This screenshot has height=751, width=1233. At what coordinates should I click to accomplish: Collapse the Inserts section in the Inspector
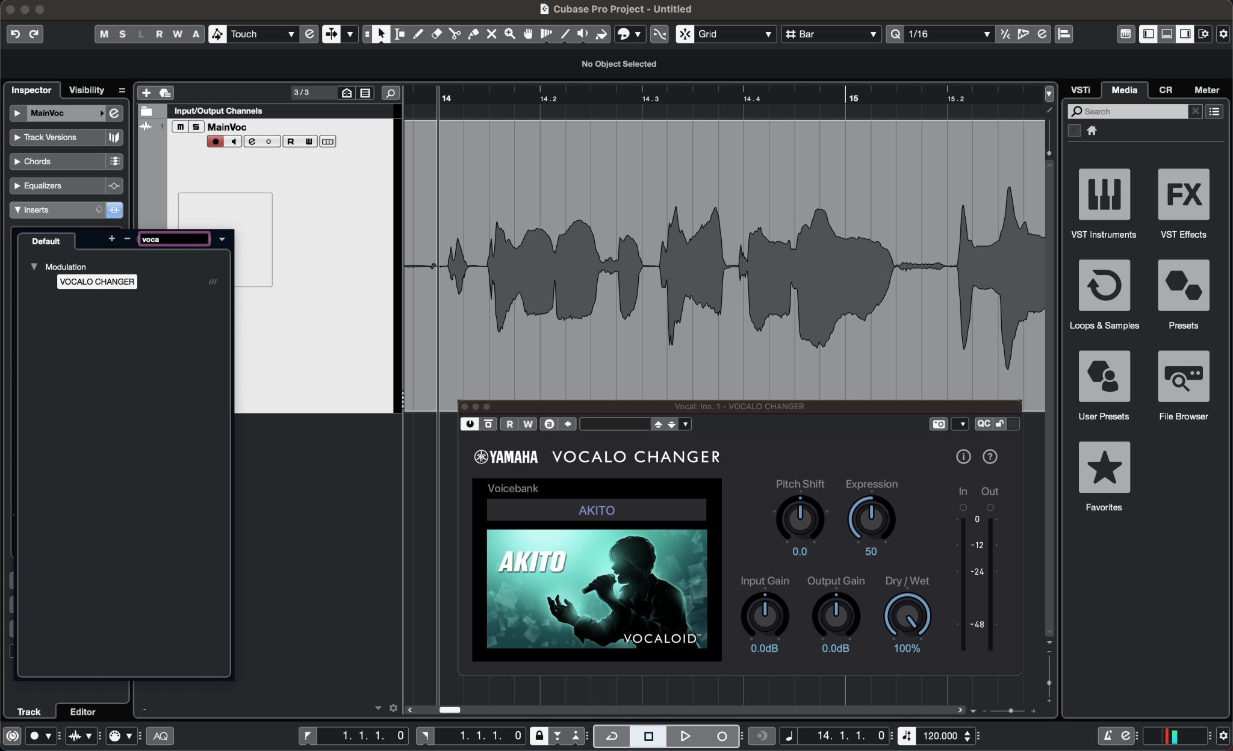[17, 209]
